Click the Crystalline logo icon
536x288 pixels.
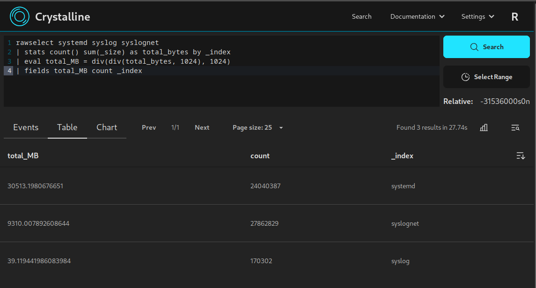coord(20,16)
